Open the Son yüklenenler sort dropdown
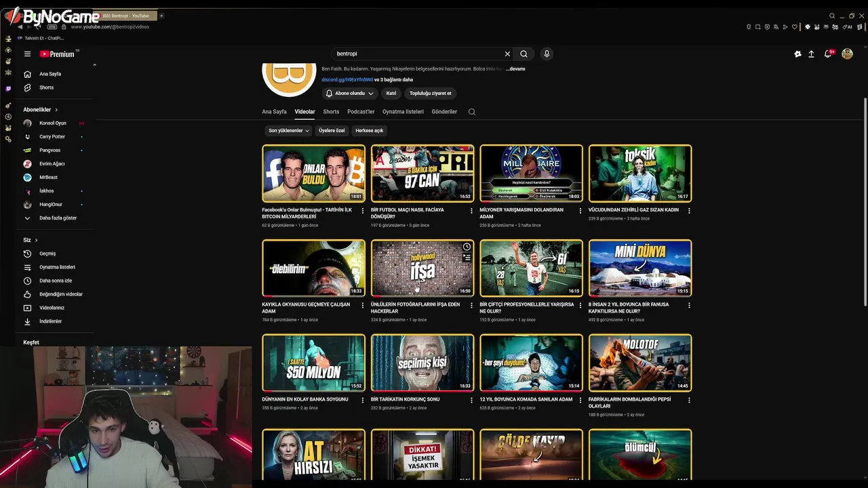The width and height of the screenshot is (868, 488). click(x=289, y=130)
